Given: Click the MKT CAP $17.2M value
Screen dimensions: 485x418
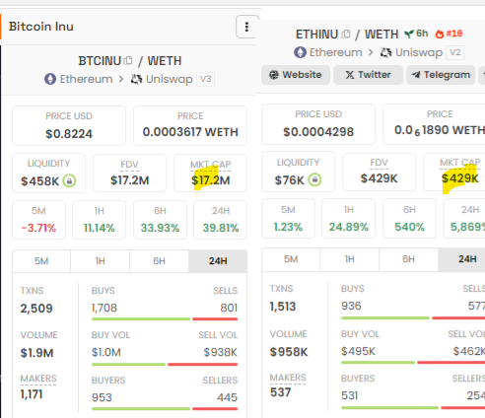Looking at the screenshot, I should (211, 180).
